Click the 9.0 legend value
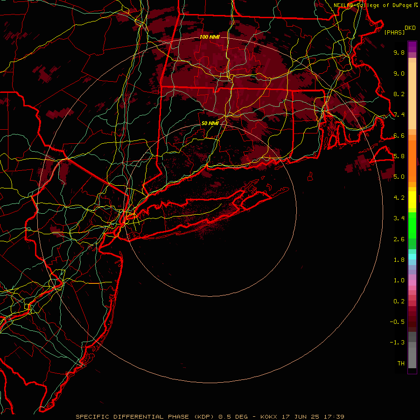 tap(399, 73)
